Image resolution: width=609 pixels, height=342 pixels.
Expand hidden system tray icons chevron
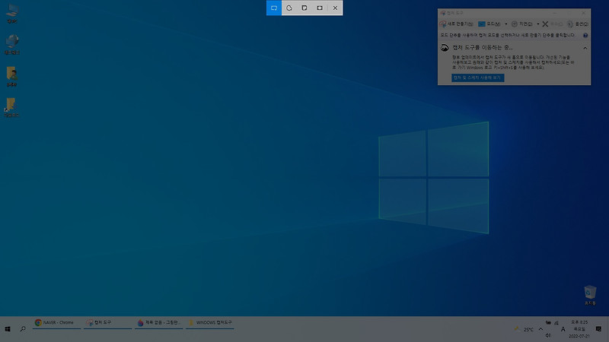[x=540, y=329]
